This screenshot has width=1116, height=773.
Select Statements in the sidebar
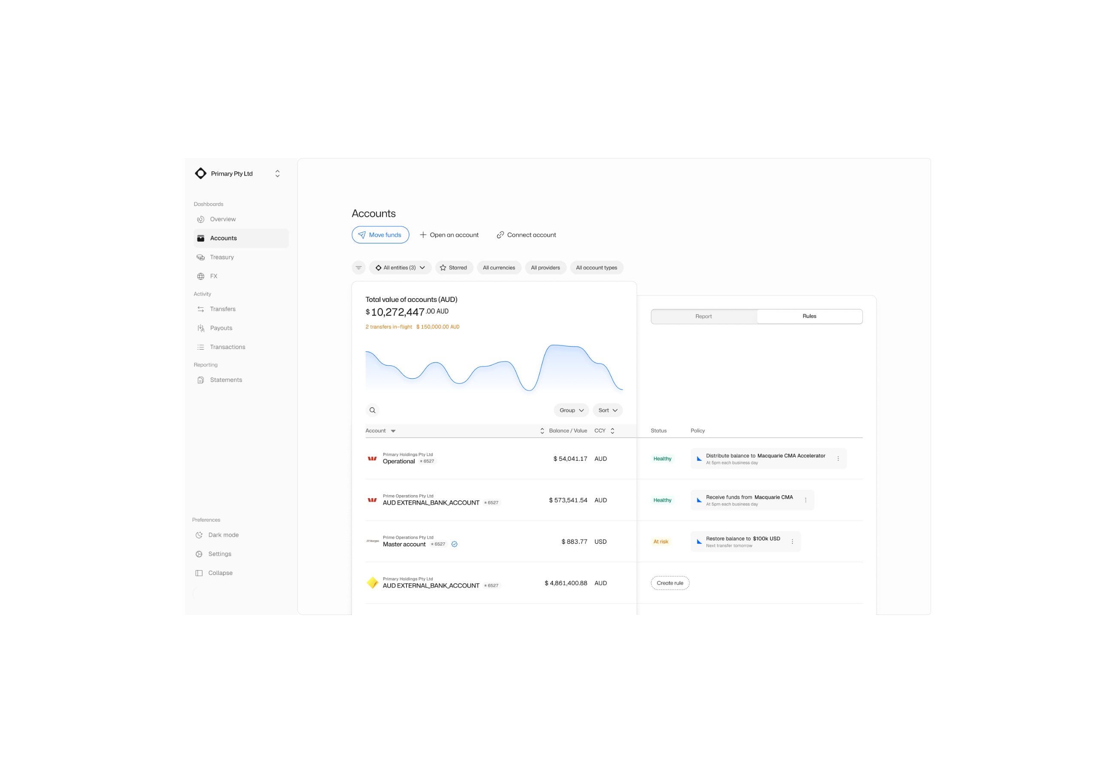(x=241, y=380)
